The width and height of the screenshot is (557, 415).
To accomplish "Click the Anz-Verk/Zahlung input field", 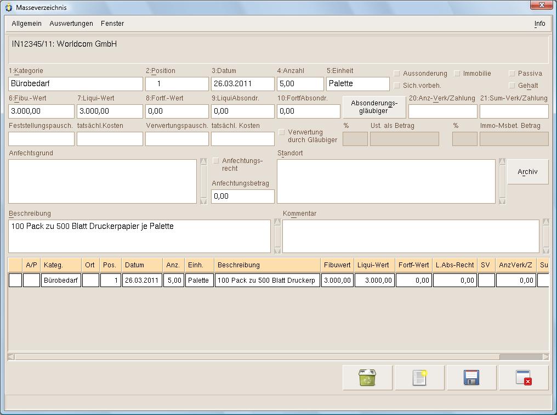I will [442, 111].
